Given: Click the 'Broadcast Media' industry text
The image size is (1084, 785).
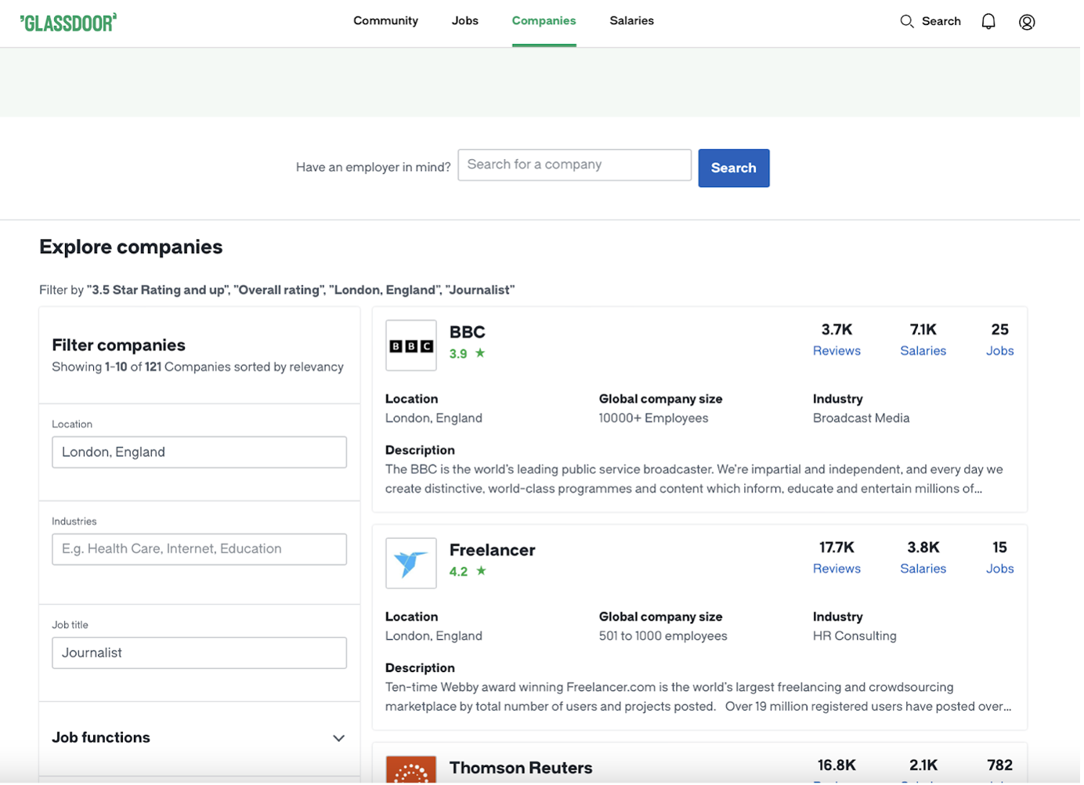Looking at the screenshot, I should [863, 419].
